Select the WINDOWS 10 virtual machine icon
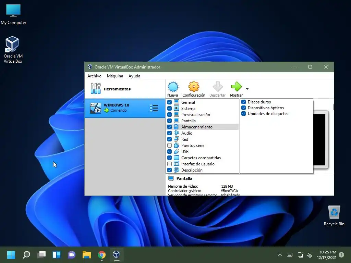351x263 pixels. coord(96,108)
